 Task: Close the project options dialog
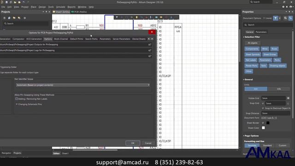pyautogui.click(x=152, y=32)
